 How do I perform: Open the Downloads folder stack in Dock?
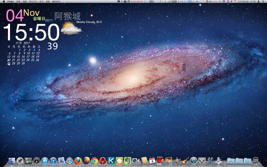point(247,161)
